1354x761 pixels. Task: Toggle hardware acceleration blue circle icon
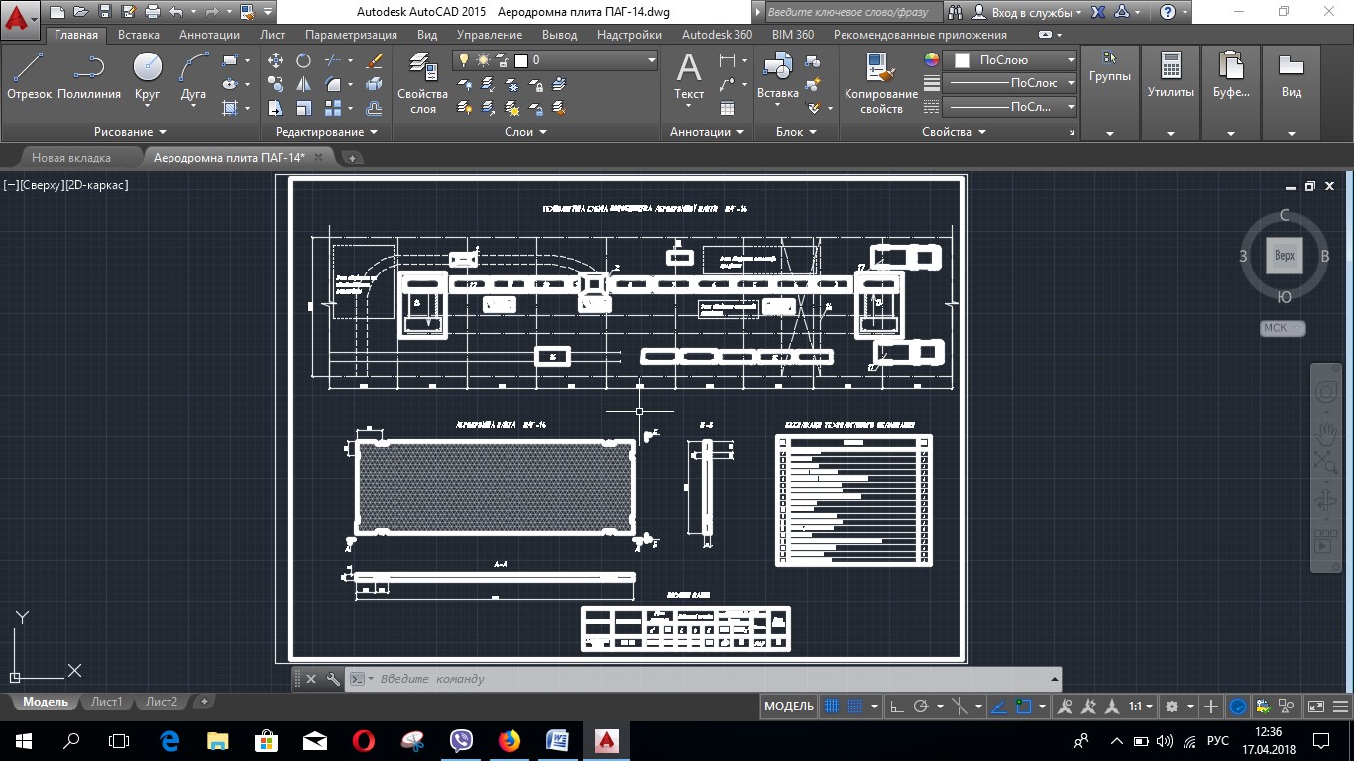tap(1238, 707)
